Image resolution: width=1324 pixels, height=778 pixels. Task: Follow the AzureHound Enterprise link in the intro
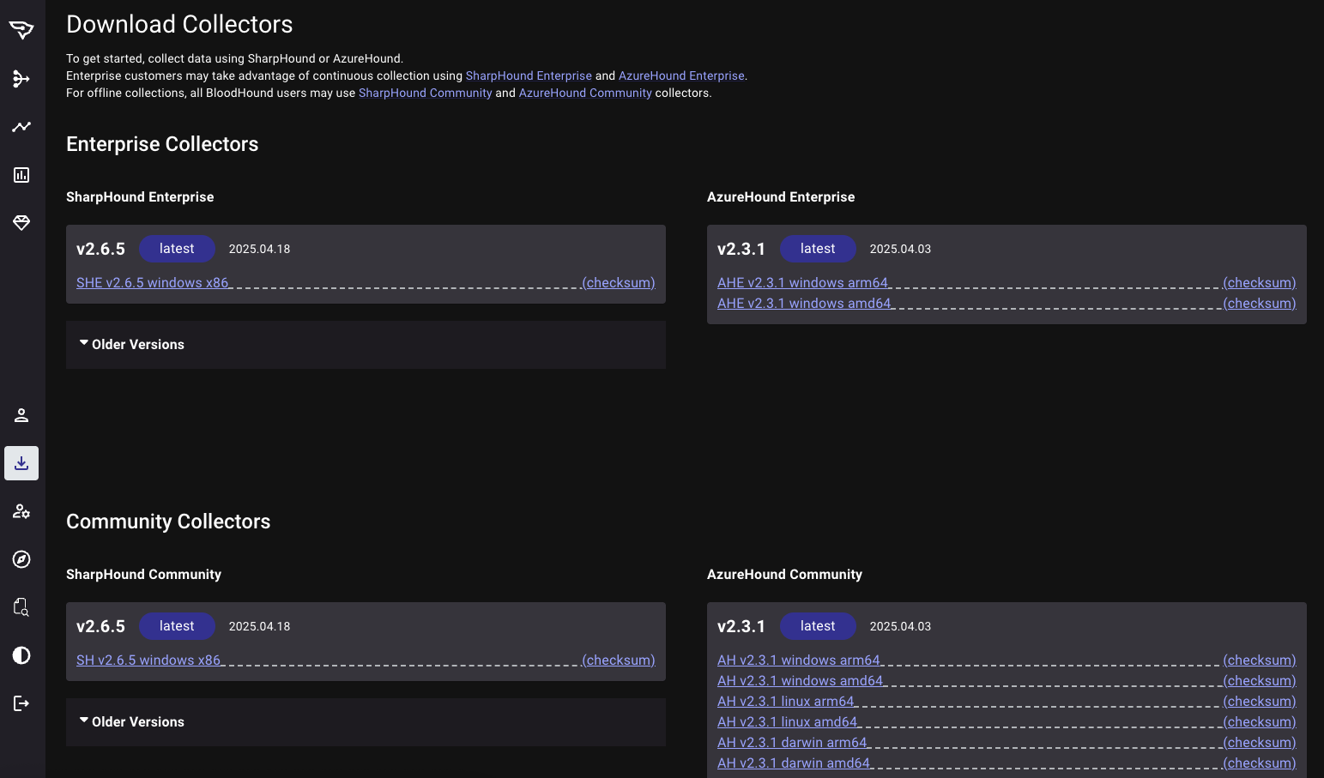(x=681, y=75)
